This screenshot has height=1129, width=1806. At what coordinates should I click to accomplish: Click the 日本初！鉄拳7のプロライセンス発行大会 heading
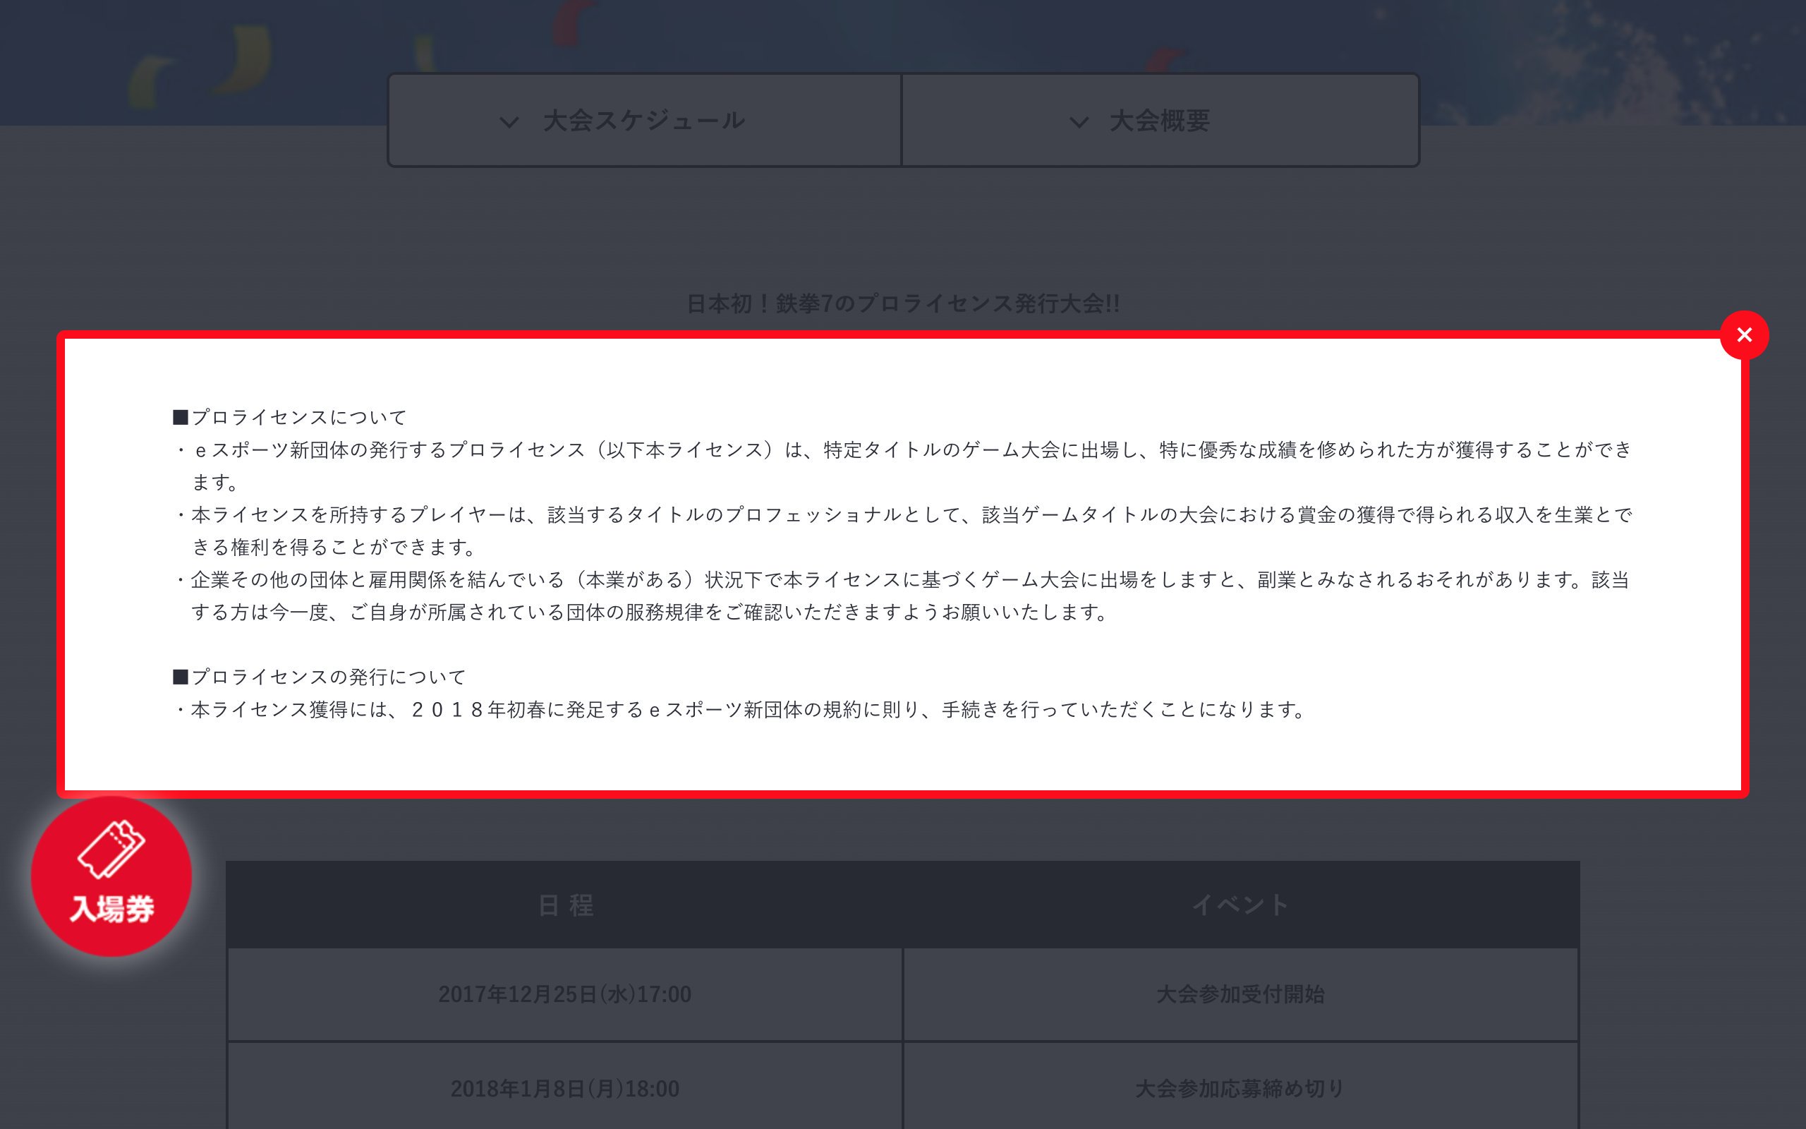(x=902, y=304)
